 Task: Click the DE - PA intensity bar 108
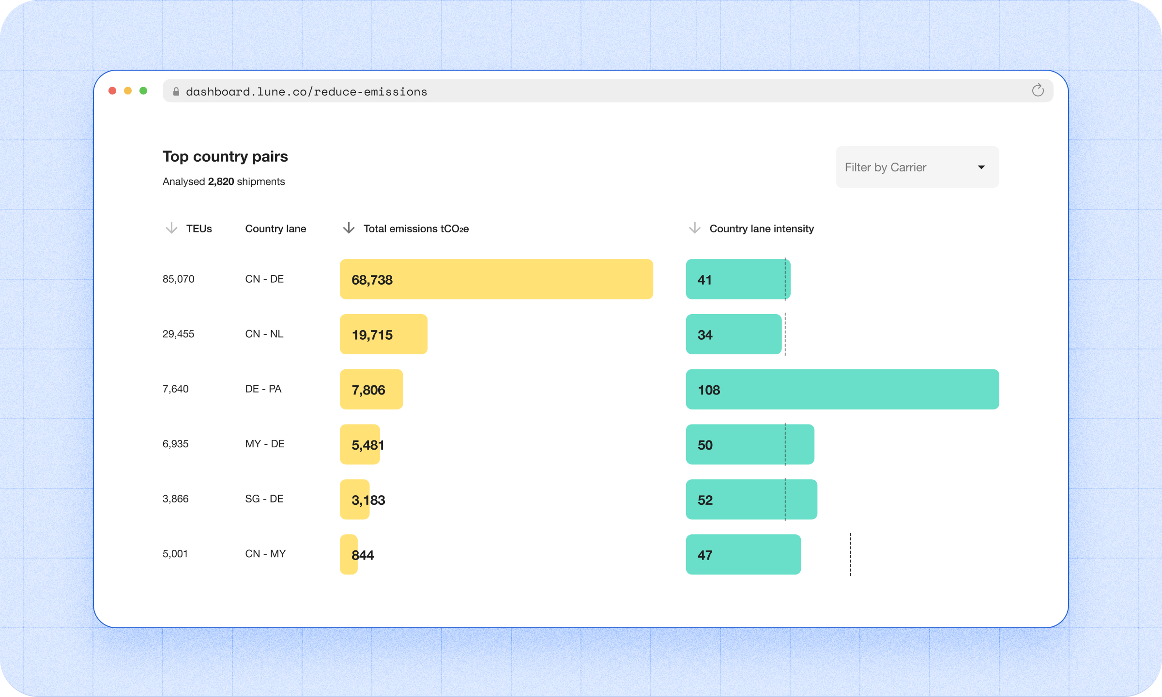tap(842, 390)
